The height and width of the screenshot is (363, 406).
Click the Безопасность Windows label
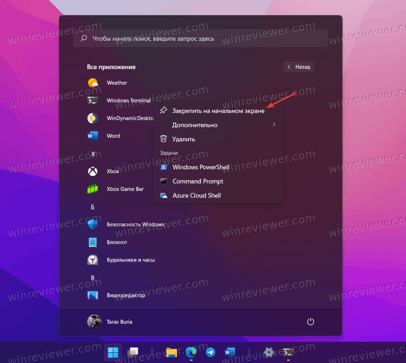pos(135,224)
